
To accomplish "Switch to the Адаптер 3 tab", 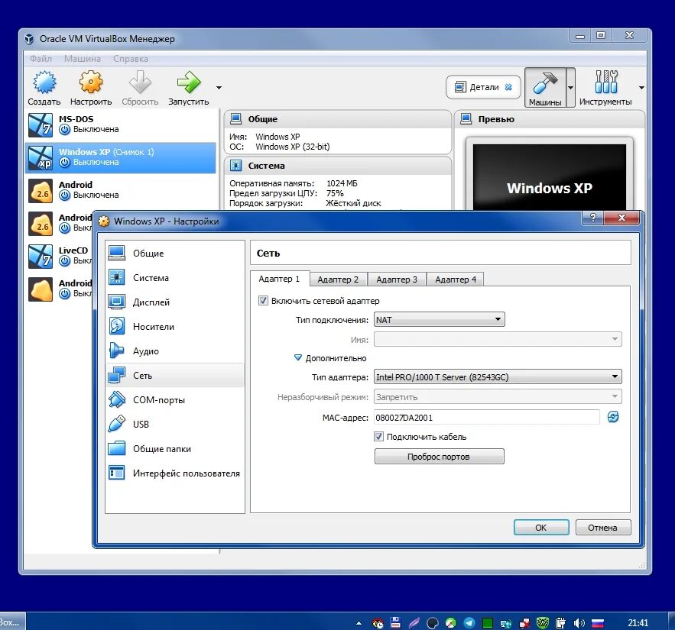I will pos(397,279).
